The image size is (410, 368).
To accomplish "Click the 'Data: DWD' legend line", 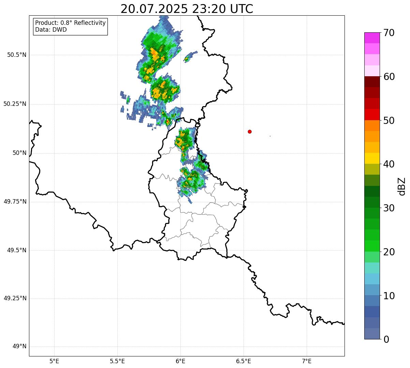I will coord(51,30).
